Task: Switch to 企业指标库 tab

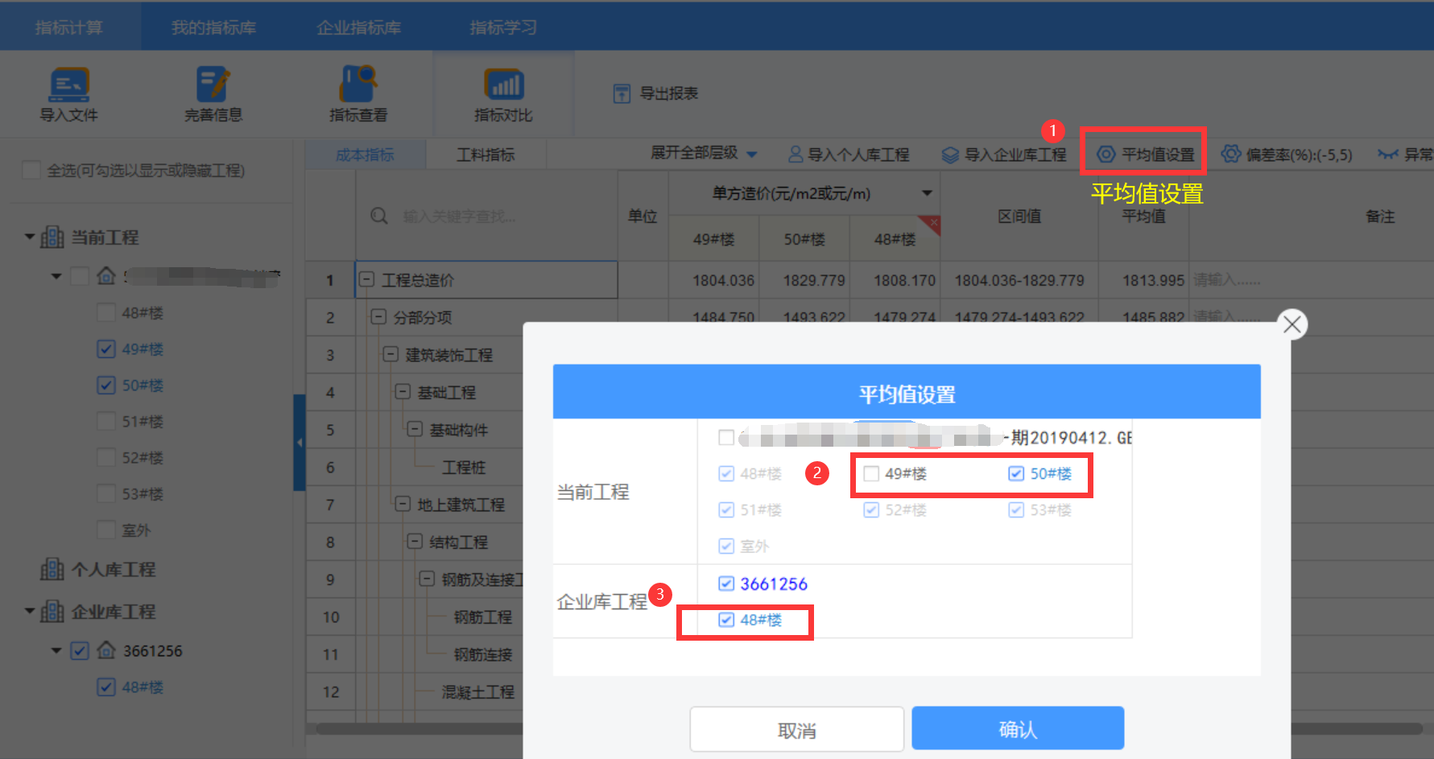Action: click(358, 27)
